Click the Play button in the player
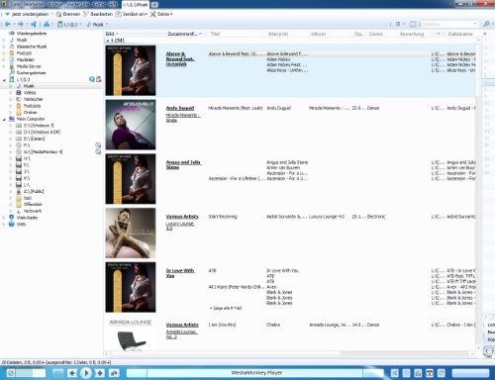This screenshot has width=495, height=380. click(x=86, y=373)
